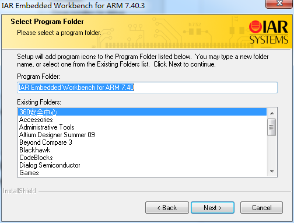Viewport: 294px width, 223px height.
Task: Click the scrollbar up arrow
Action: (x=272, y=113)
